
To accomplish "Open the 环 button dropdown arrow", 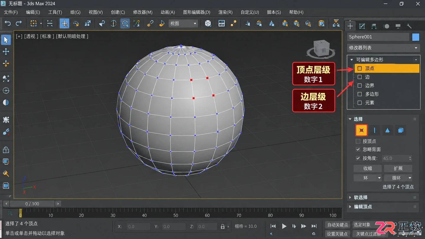I will (380, 178).
